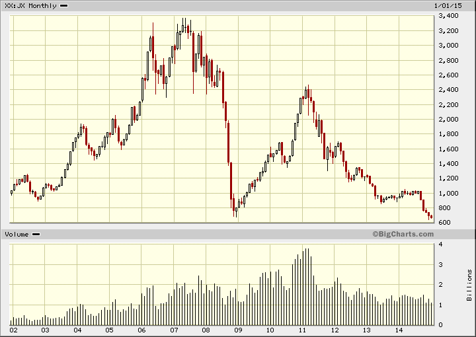
Task: Click the volume axis label 4
Action: point(440,244)
